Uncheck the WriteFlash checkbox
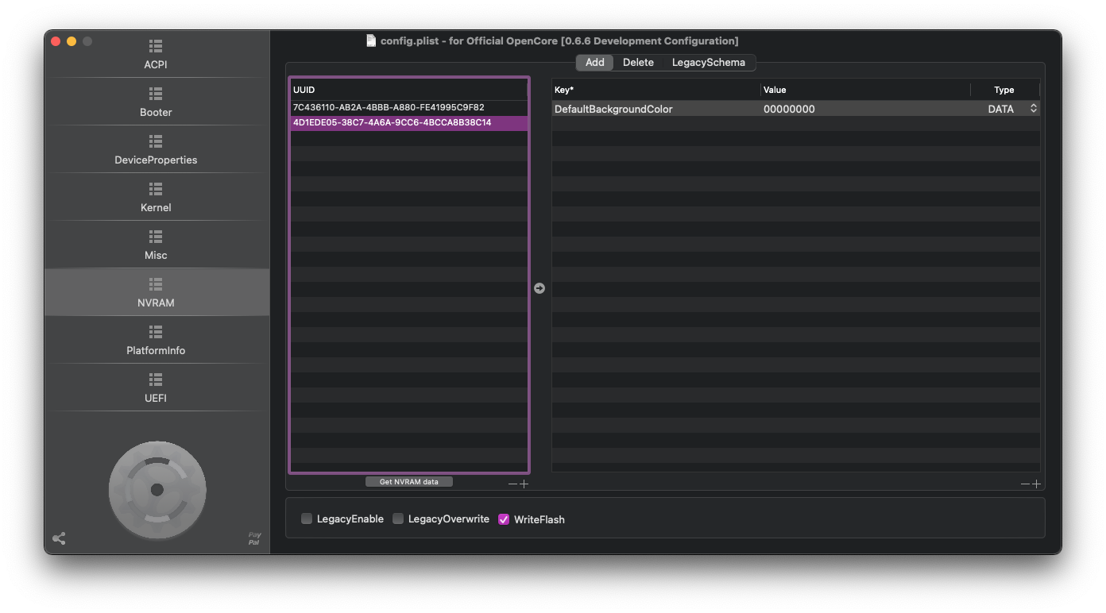The image size is (1106, 613). coord(504,519)
